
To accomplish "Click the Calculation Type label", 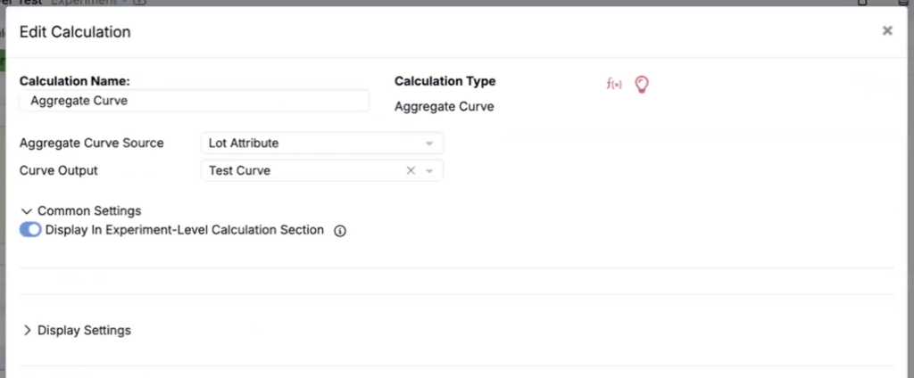I will (445, 81).
